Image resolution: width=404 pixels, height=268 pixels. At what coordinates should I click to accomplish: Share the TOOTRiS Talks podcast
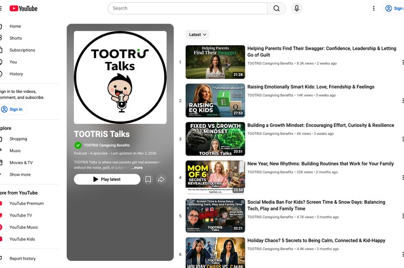tap(161, 179)
